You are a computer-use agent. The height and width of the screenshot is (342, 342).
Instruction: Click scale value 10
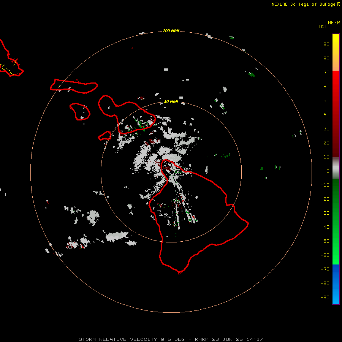pyautogui.click(x=326, y=157)
